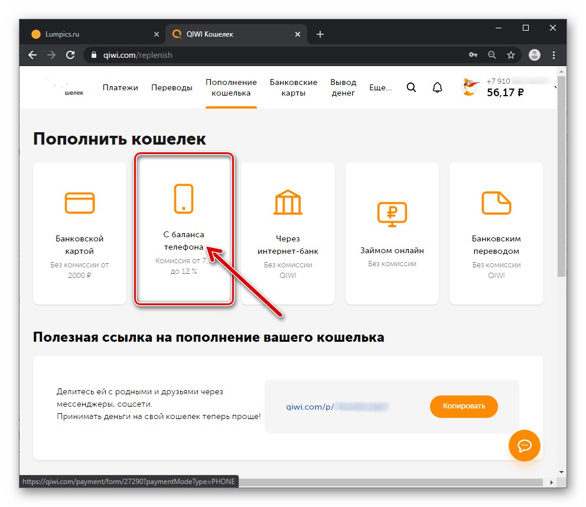Screen dimensions: 586x507
Task: Open notifications via the bell icon
Action: pos(437,87)
